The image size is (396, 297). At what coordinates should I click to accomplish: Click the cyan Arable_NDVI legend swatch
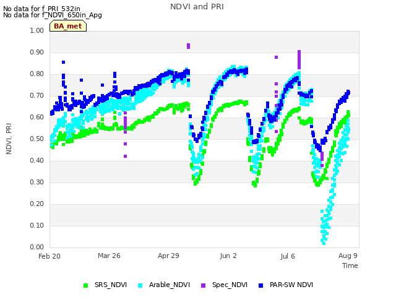pyautogui.click(x=140, y=286)
